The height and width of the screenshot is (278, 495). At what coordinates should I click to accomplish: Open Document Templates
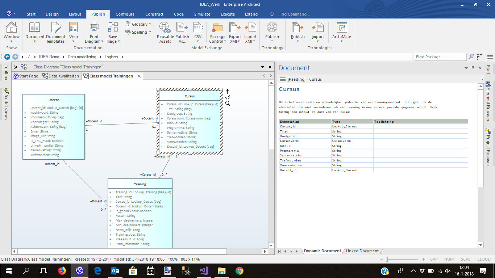[x=55, y=33]
